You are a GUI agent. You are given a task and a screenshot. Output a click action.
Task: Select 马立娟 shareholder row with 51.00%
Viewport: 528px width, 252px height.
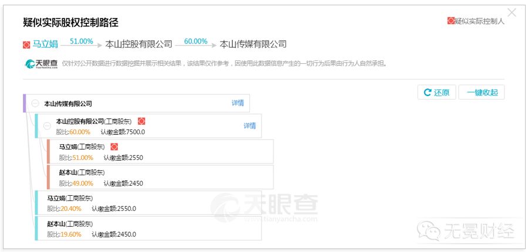160,152
